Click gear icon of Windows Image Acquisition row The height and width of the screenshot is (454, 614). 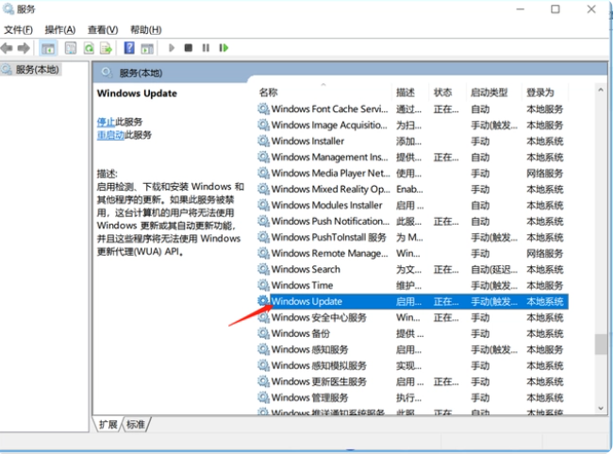(x=263, y=125)
